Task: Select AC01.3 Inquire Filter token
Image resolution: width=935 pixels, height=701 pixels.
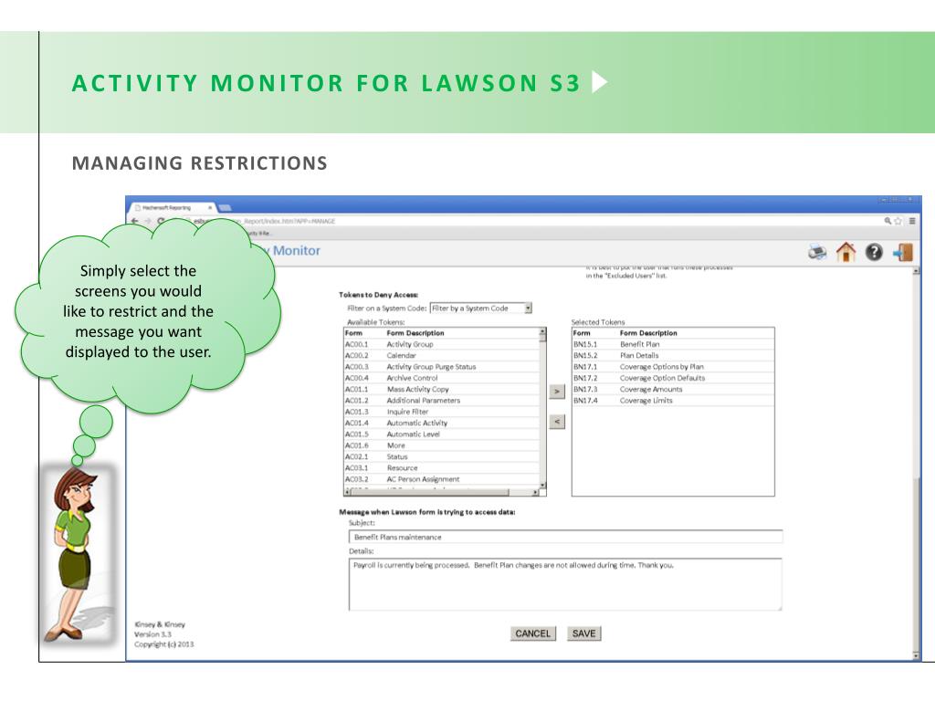Action: (441, 412)
